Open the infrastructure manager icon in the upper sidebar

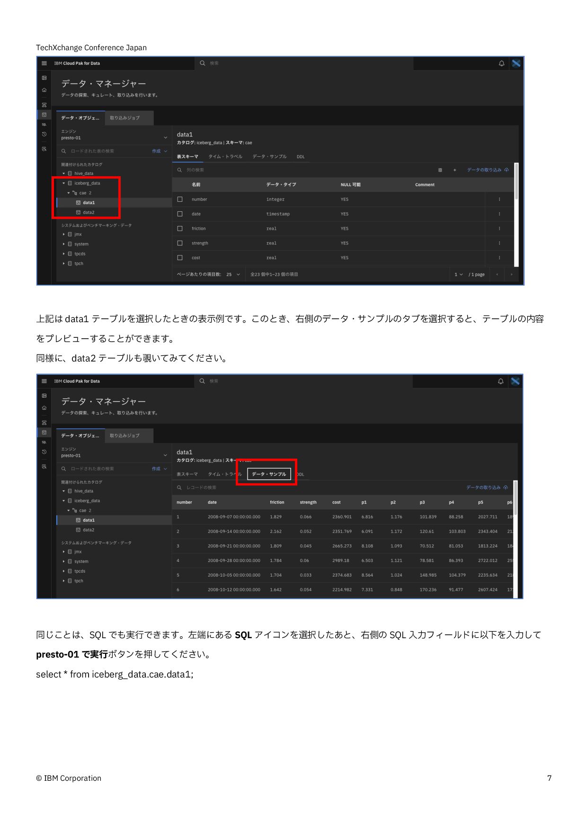click(x=44, y=105)
